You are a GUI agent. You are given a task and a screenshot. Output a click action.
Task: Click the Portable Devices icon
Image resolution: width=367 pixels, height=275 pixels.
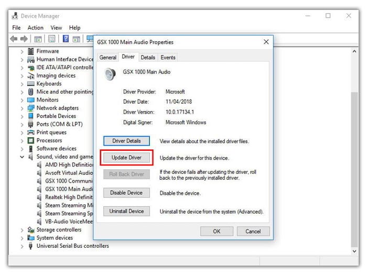coord(30,116)
